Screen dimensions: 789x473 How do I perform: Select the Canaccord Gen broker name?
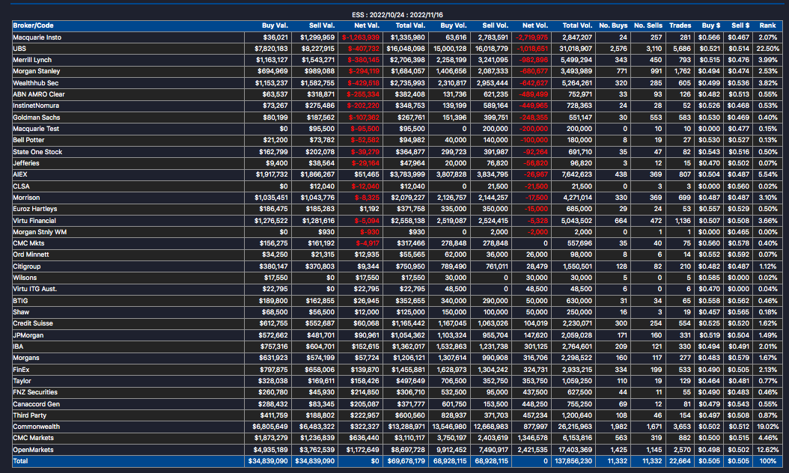36,404
